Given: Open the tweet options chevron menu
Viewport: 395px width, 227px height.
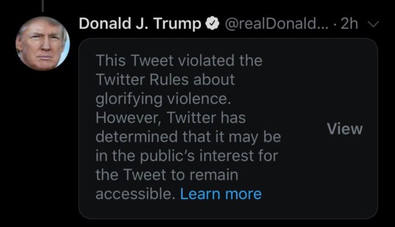Looking at the screenshot, I should point(373,24).
